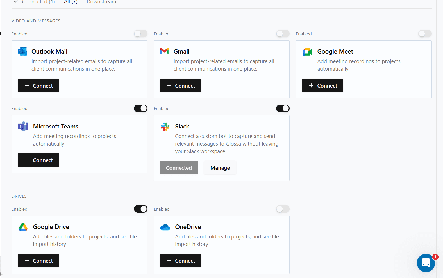The width and height of the screenshot is (443, 278).
Task: Disable the Microsoft Teams toggle
Action: 141,108
